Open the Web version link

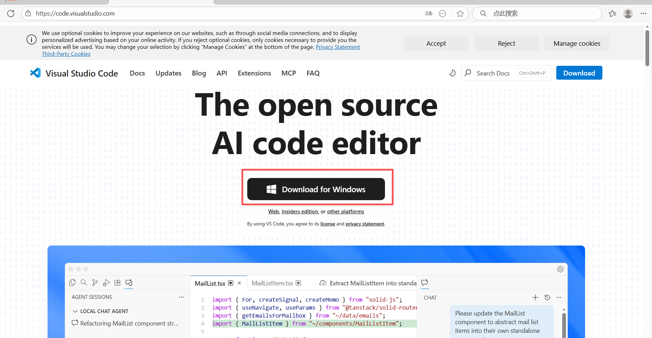pyautogui.click(x=273, y=212)
